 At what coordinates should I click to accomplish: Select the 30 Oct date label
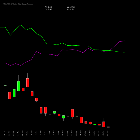tap(4, 133)
